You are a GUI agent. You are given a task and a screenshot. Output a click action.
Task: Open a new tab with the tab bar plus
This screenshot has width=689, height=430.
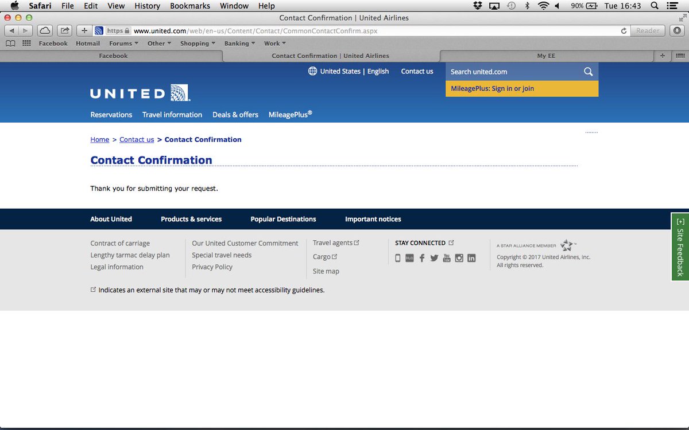point(662,56)
